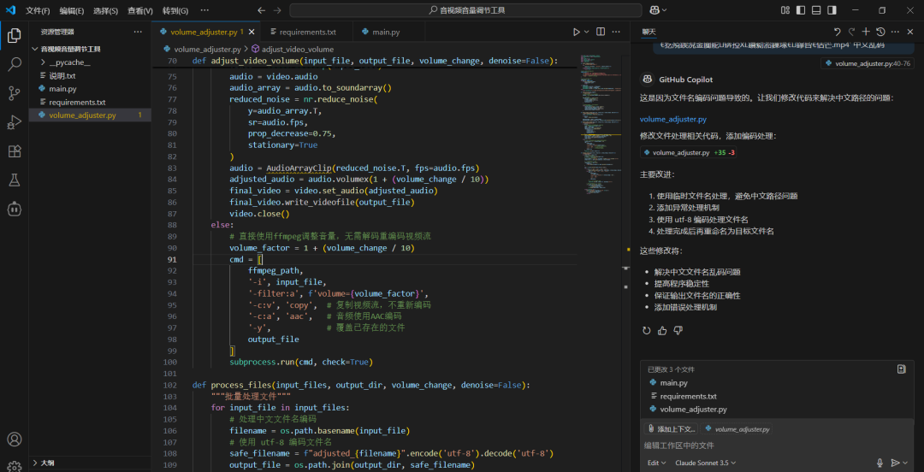Open requirements.txt in the changed files list

coord(688,396)
